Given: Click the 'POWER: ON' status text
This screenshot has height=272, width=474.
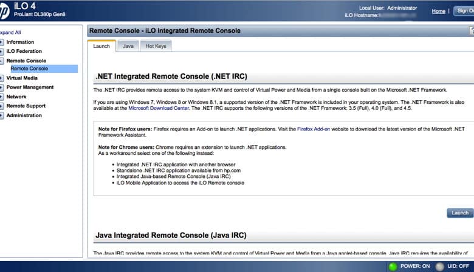Looking at the screenshot, I should [415, 267].
